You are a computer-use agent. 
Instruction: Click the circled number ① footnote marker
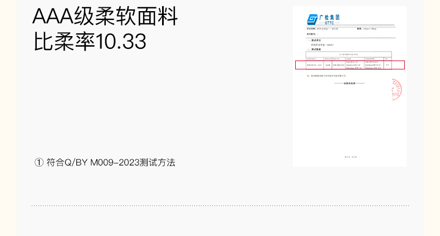click(39, 163)
